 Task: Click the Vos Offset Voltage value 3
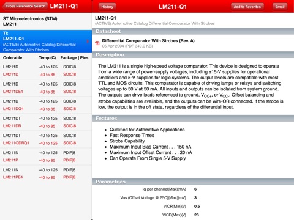195,198
